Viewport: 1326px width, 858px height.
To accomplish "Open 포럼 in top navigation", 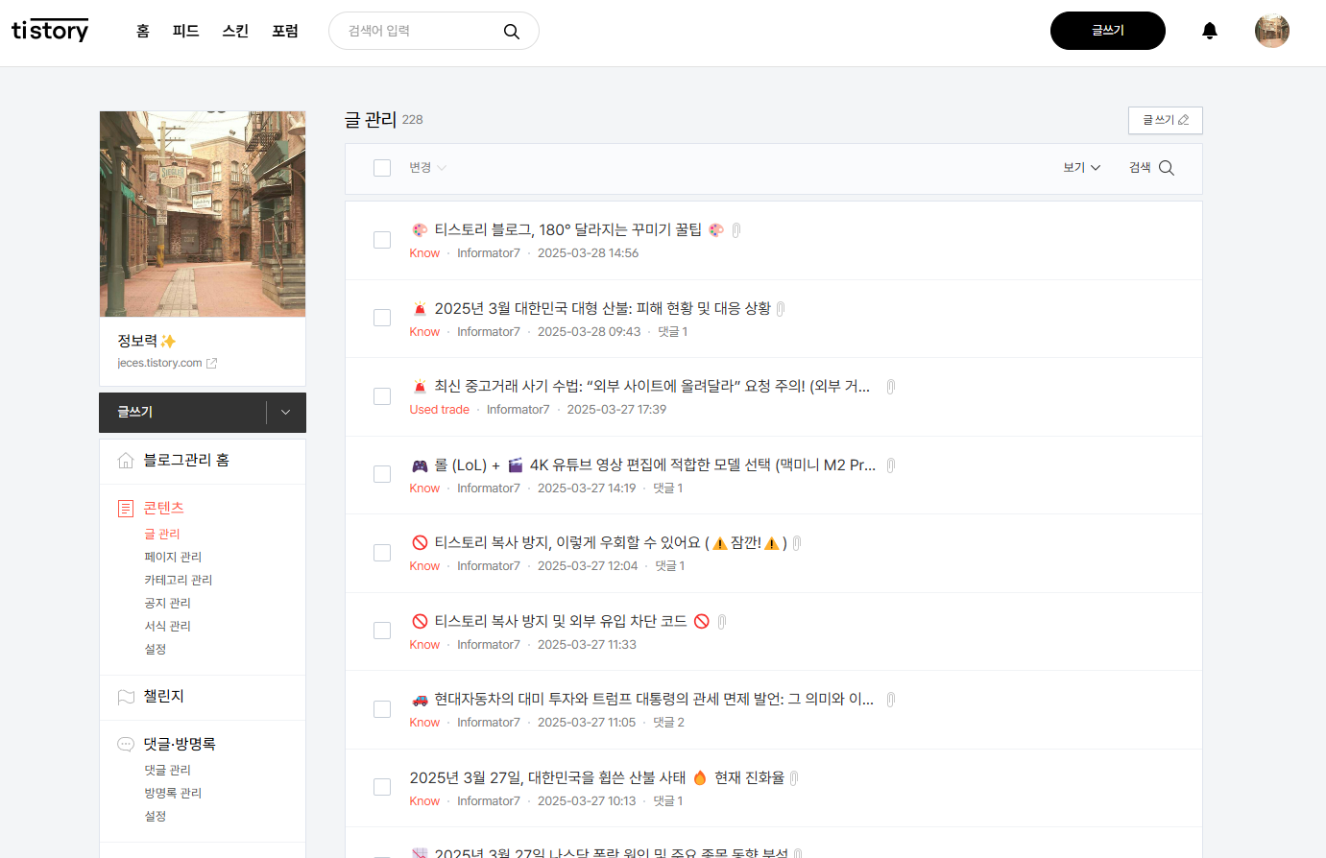I will click(x=285, y=31).
